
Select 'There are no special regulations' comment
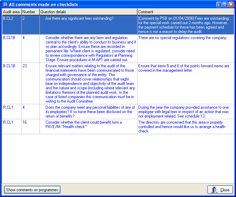[186, 49]
